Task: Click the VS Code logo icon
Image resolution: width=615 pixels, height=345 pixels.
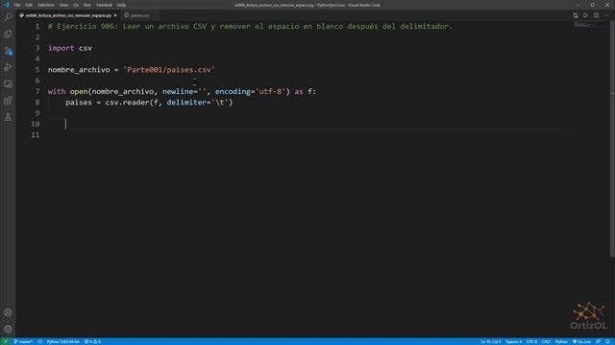Action: pos(7,5)
